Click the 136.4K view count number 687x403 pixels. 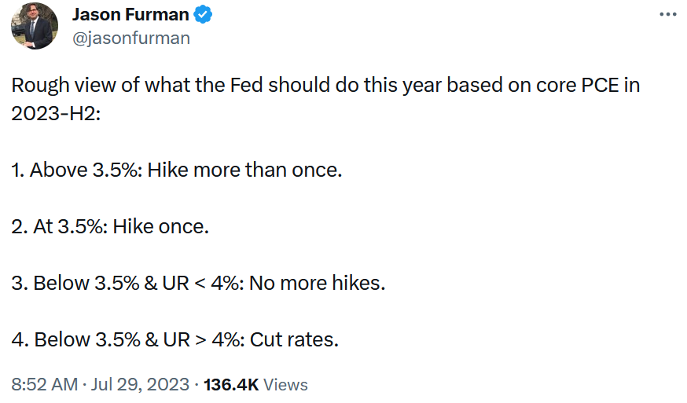pyautogui.click(x=231, y=384)
